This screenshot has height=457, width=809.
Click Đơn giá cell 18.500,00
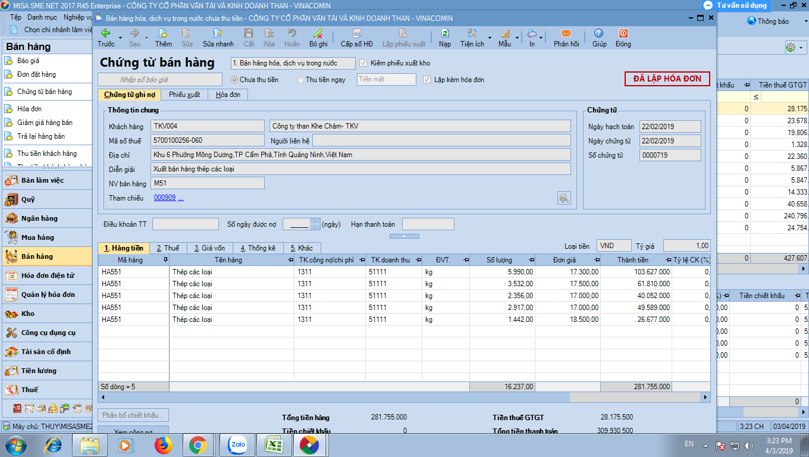tap(568, 320)
